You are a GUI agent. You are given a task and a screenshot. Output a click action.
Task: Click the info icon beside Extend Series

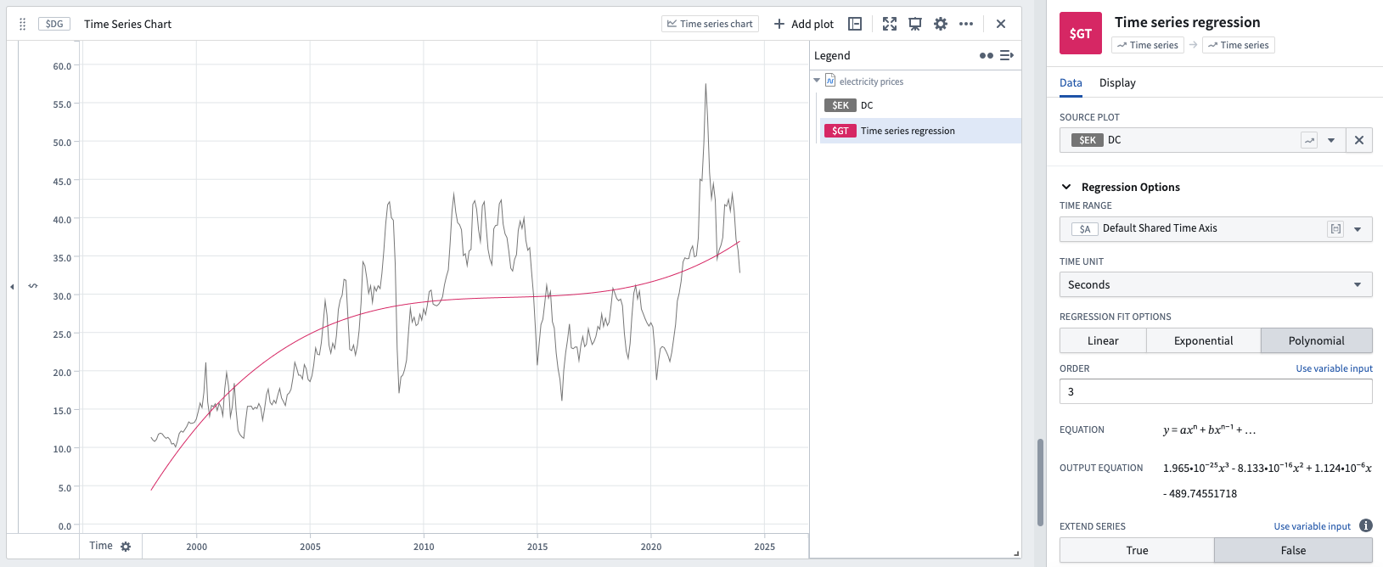point(1366,525)
